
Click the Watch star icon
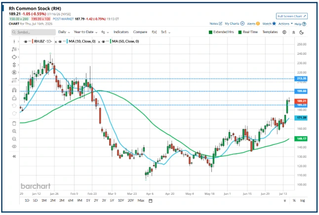pyautogui.click(x=274, y=23)
